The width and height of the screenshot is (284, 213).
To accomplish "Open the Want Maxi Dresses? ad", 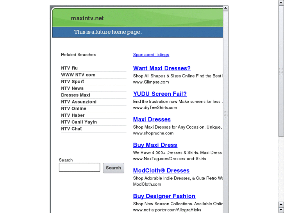I will [162, 68].
